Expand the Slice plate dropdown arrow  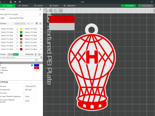tap(122, 6)
